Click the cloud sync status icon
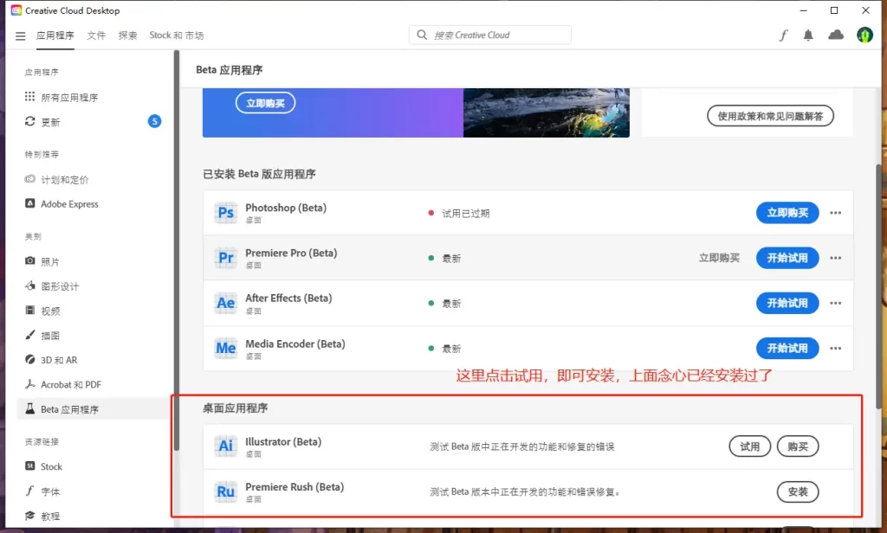This screenshot has width=887, height=533. tap(834, 35)
